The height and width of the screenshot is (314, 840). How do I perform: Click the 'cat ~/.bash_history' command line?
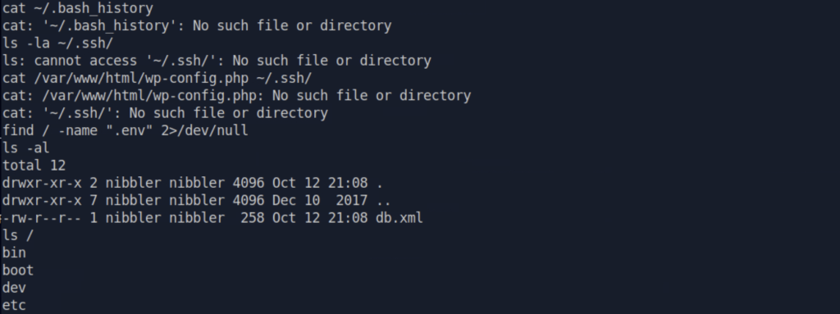[78, 8]
